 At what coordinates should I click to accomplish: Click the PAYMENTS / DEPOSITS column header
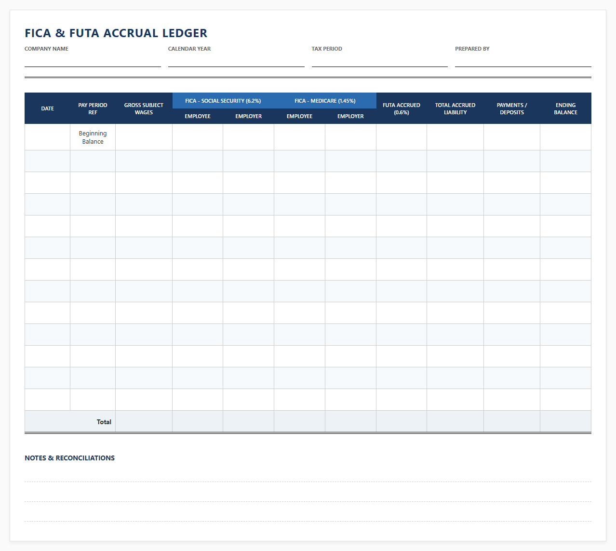point(512,108)
